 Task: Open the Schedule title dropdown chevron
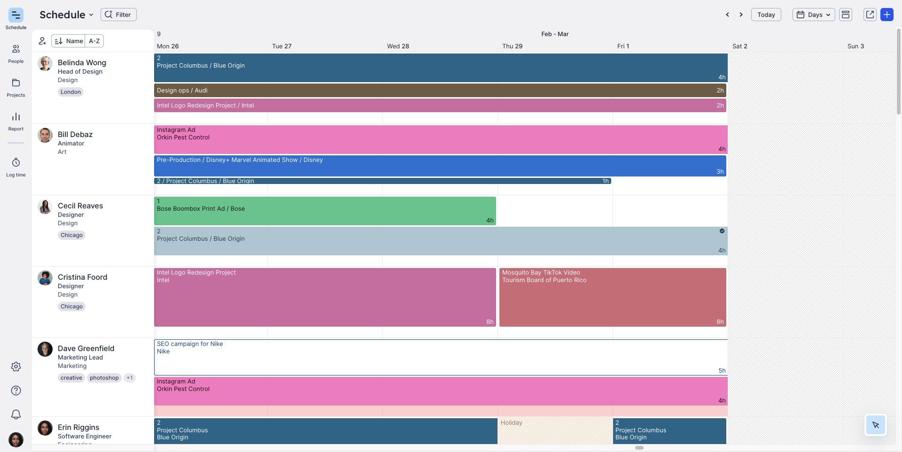coord(92,15)
